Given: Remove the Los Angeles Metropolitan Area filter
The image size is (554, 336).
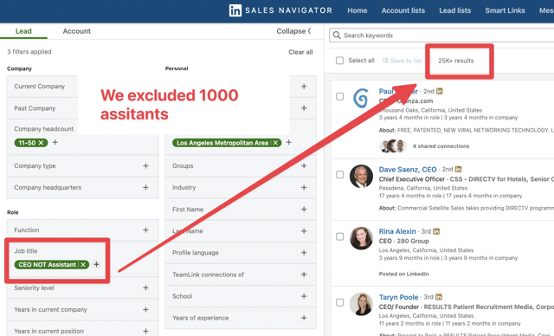Looking at the screenshot, I should (275, 143).
